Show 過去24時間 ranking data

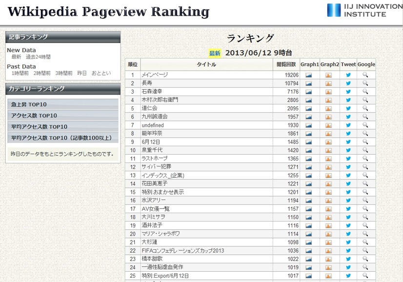[38, 57]
